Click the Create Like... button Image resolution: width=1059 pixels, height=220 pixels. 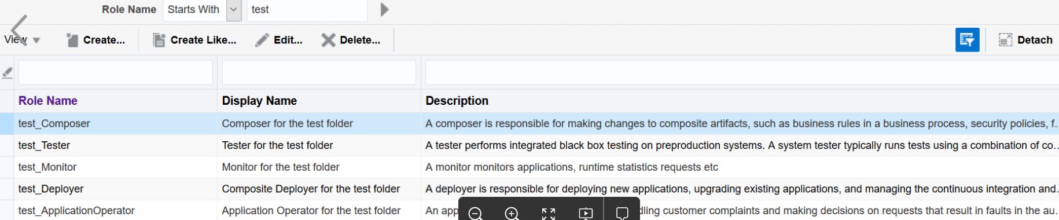pyautogui.click(x=194, y=40)
